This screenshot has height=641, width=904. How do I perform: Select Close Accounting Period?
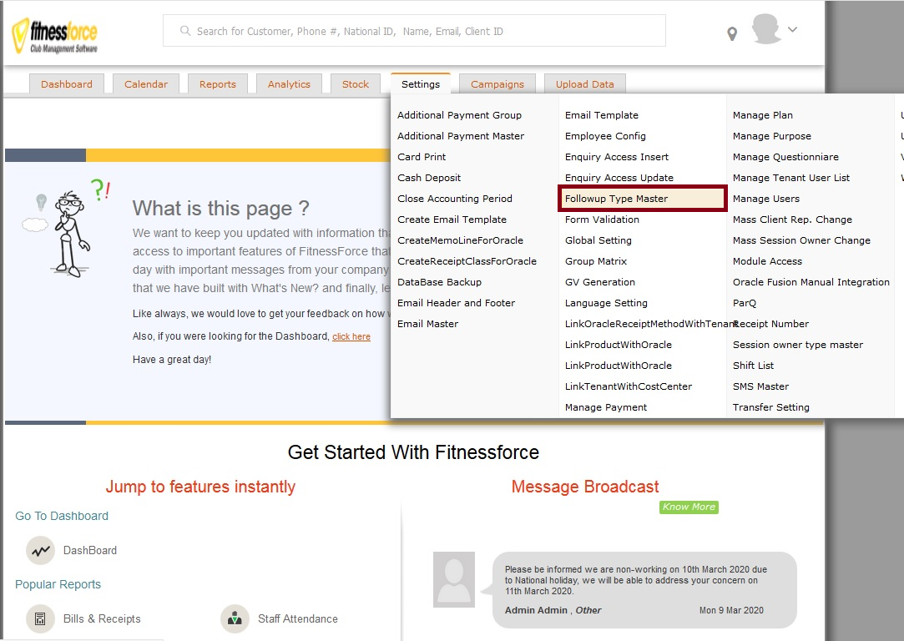point(455,199)
